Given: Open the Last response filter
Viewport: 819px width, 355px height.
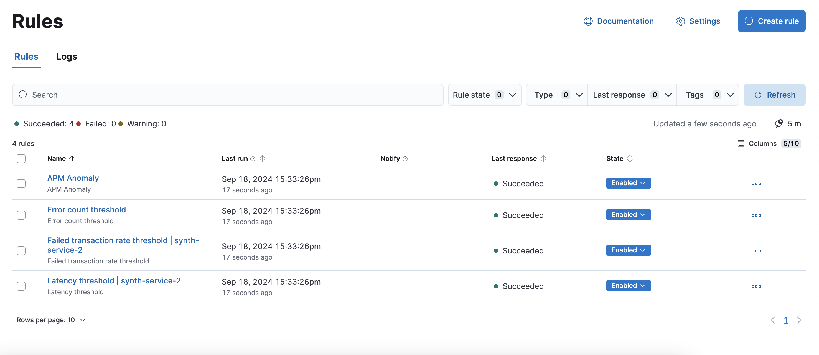Looking at the screenshot, I should [x=632, y=95].
